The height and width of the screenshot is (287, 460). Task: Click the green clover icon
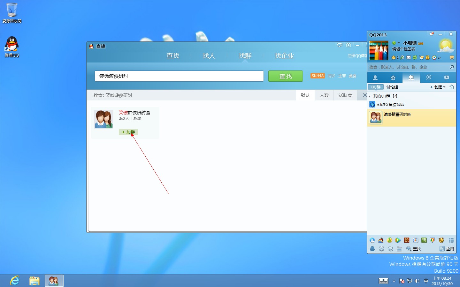[x=415, y=58]
